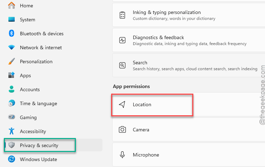Click the Search magnifier icon
265x167 pixels.
(122, 65)
